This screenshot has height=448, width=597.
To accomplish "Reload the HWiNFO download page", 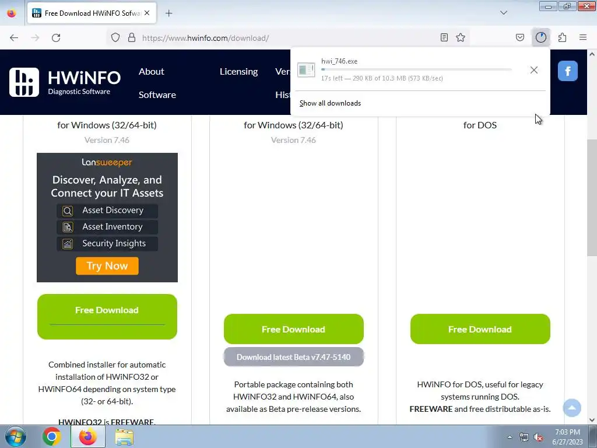I will point(56,38).
